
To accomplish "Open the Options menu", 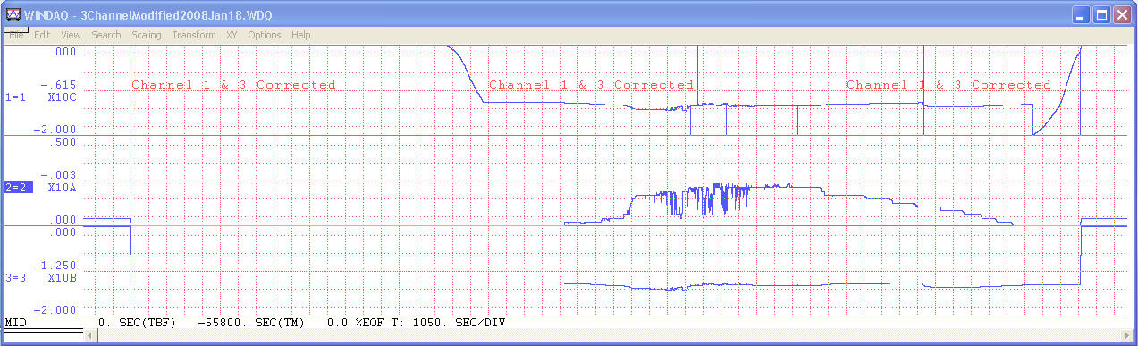I will pos(265,35).
